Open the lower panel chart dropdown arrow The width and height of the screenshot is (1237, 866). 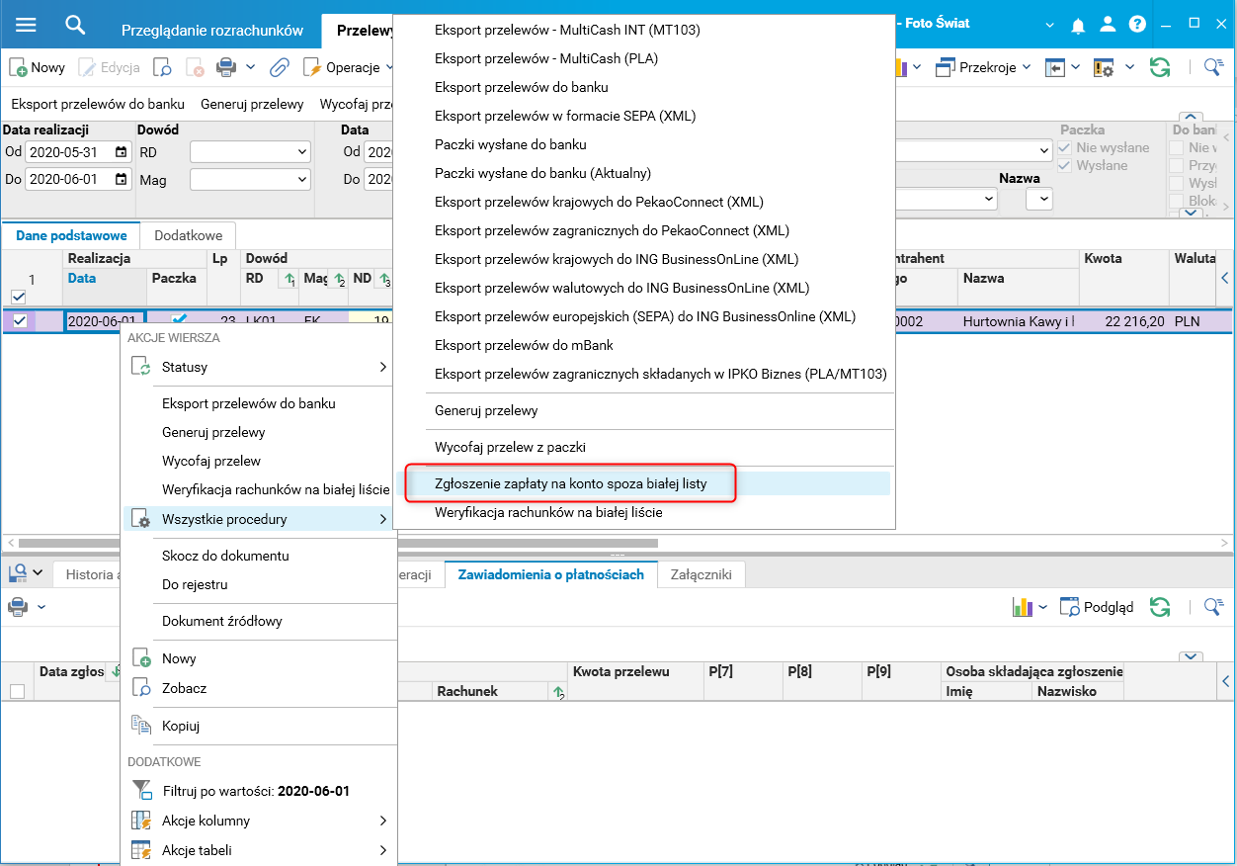click(1043, 606)
